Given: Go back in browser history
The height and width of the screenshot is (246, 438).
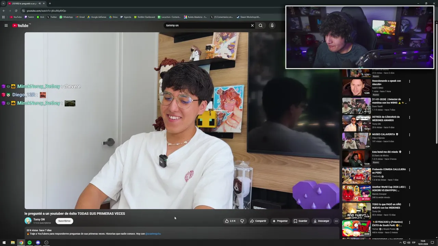Looking at the screenshot, I should tap(3, 11).
